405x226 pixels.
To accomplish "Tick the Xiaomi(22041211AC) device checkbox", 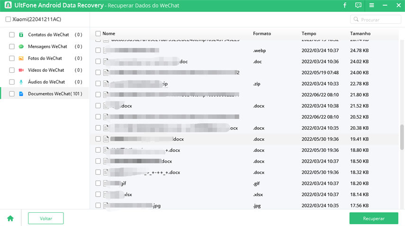I will tap(8, 19).
